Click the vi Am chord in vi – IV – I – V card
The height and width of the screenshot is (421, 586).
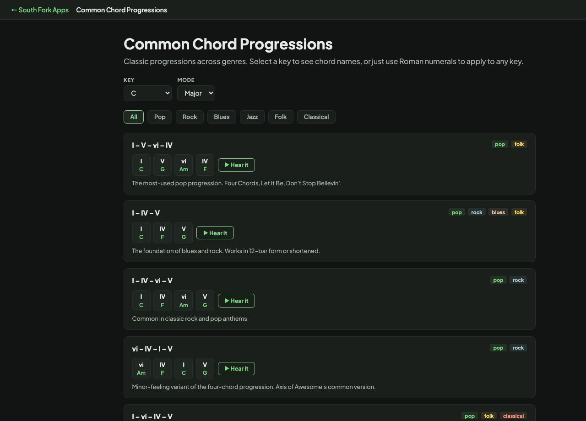click(141, 368)
